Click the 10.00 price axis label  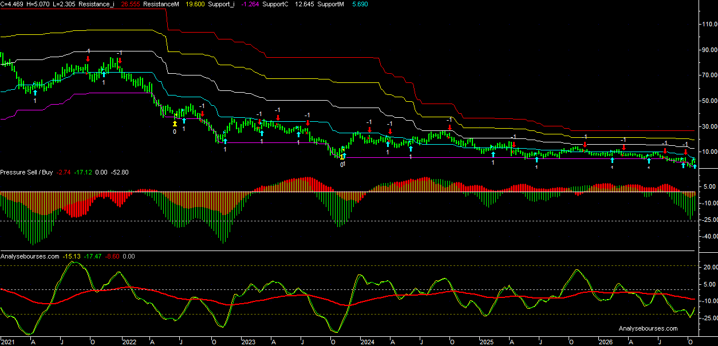(x=710, y=152)
